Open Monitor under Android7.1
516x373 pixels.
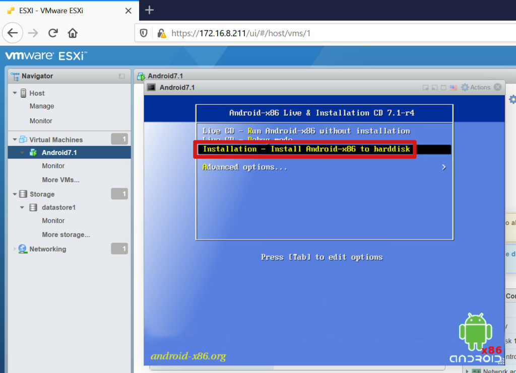click(x=53, y=166)
